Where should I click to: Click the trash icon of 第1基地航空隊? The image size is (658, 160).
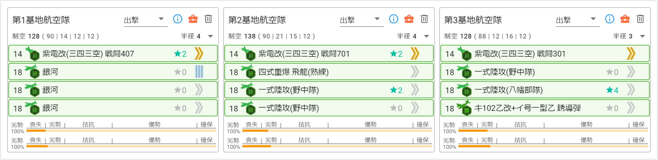coord(208,19)
